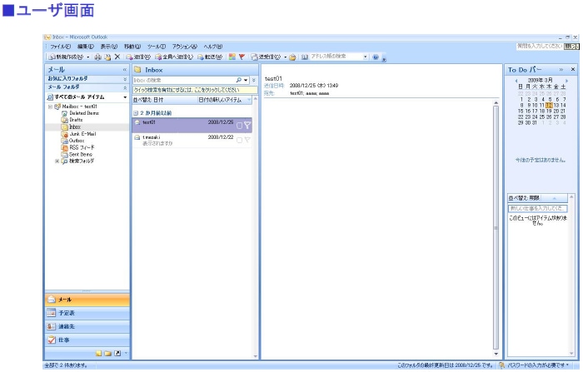Open the 表示 (View) menu
Image resolution: width=583 pixels, height=372 pixels.
click(108, 47)
